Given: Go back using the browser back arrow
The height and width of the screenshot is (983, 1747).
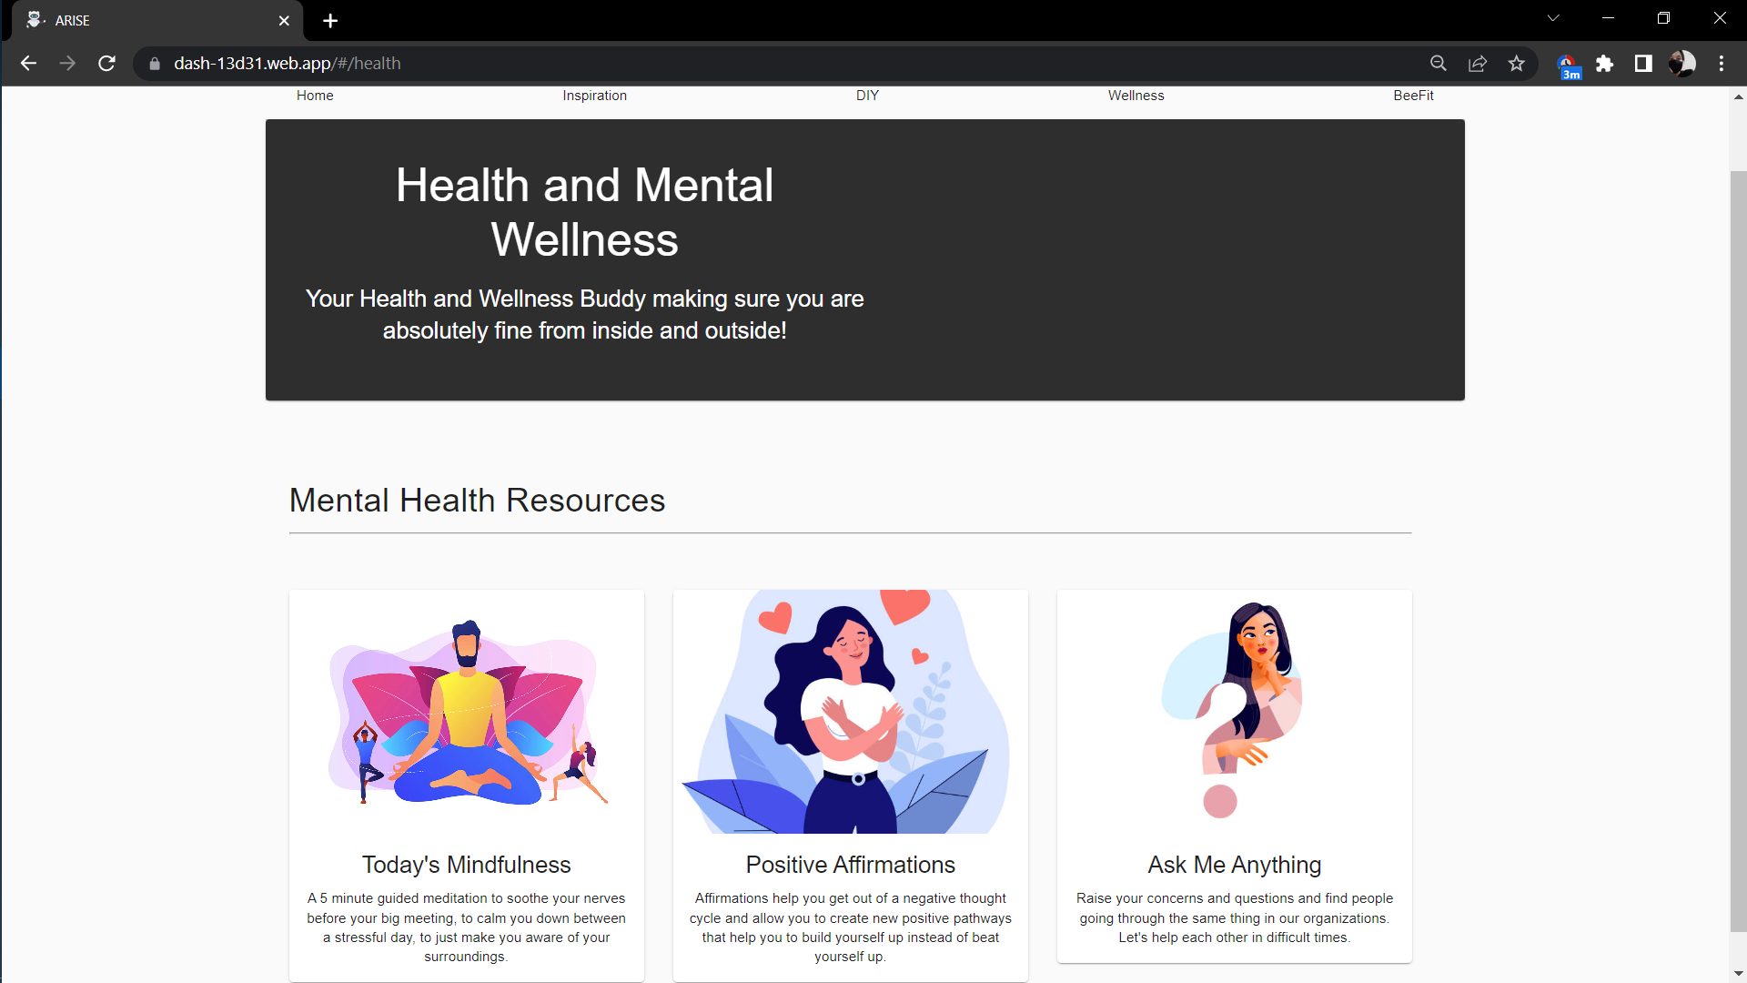Looking at the screenshot, I should [x=28, y=64].
